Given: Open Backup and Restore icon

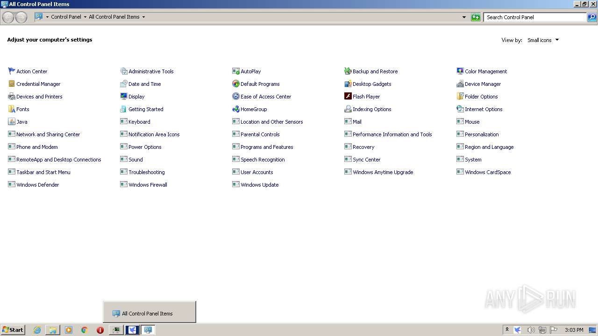Looking at the screenshot, I should (348, 71).
